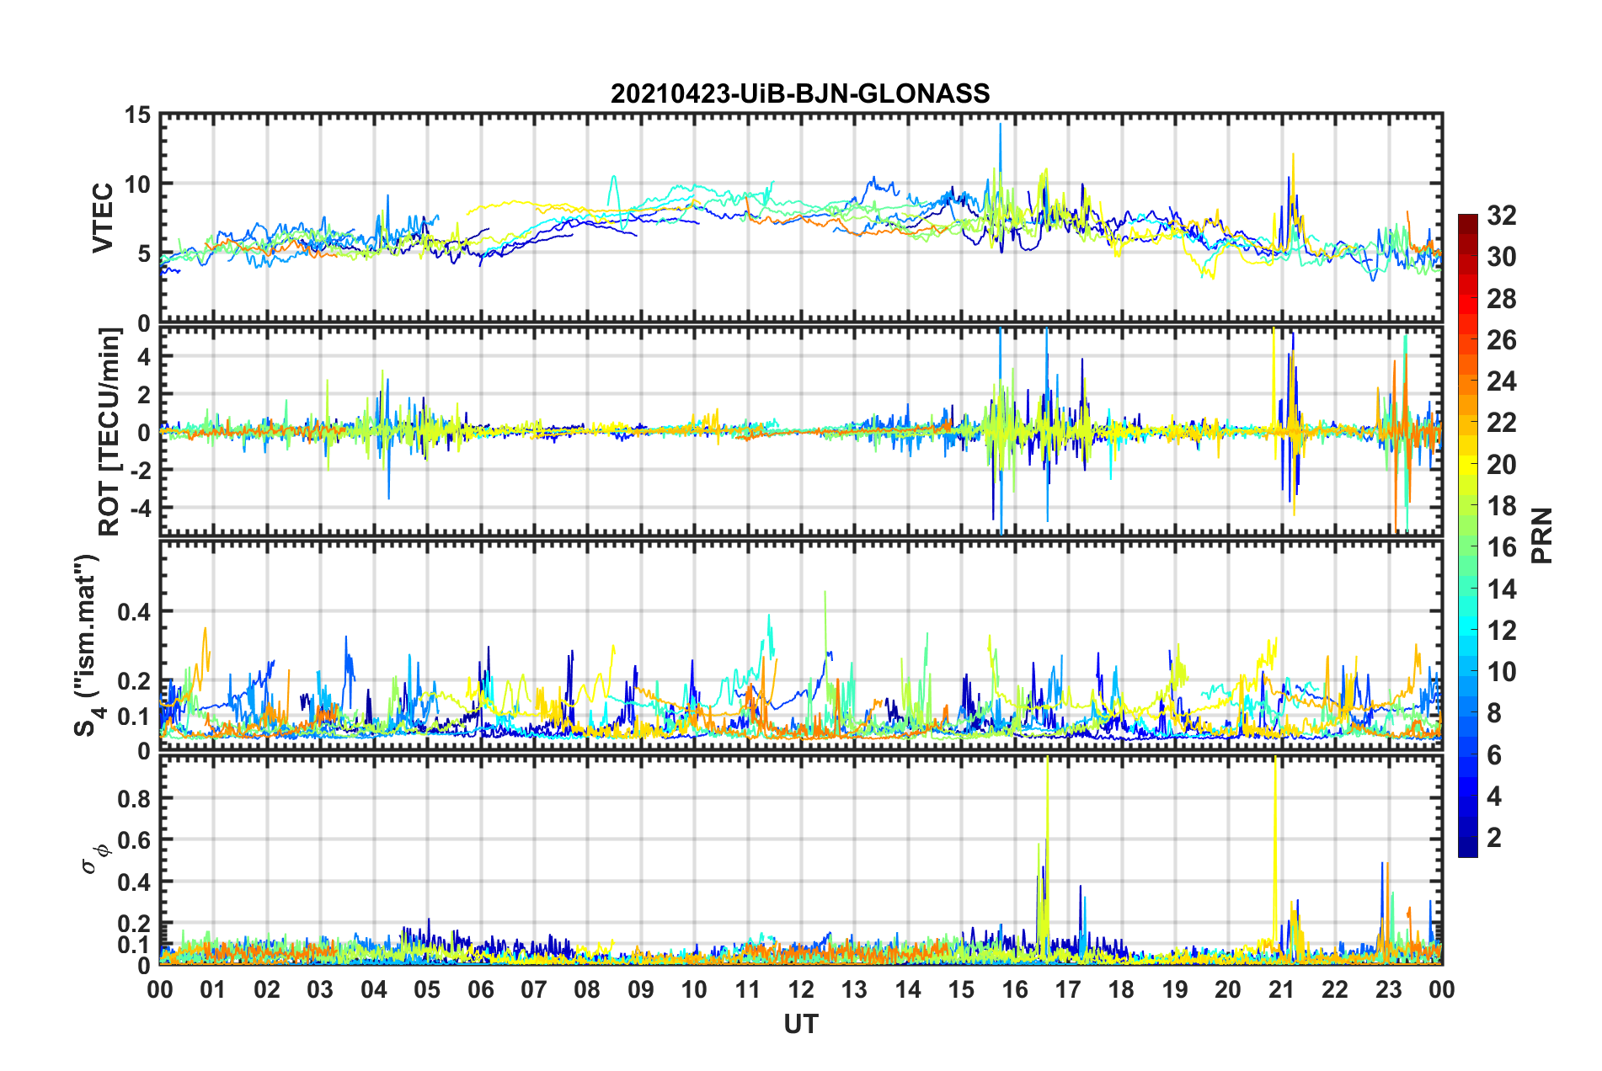Click VTEC axis tick label 10
This screenshot has width=1602, height=1071.
tap(137, 184)
